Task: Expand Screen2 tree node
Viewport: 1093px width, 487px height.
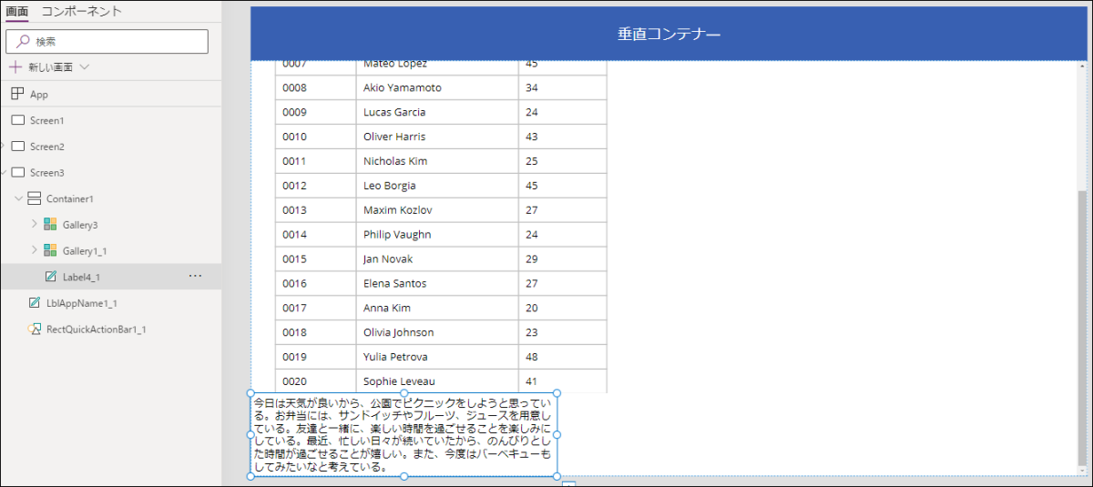Action: pyautogui.click(x=3, y=147)
